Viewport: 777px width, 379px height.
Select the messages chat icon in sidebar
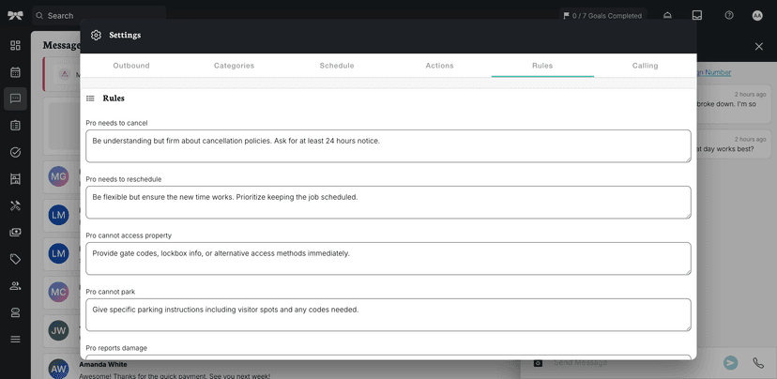15,99
